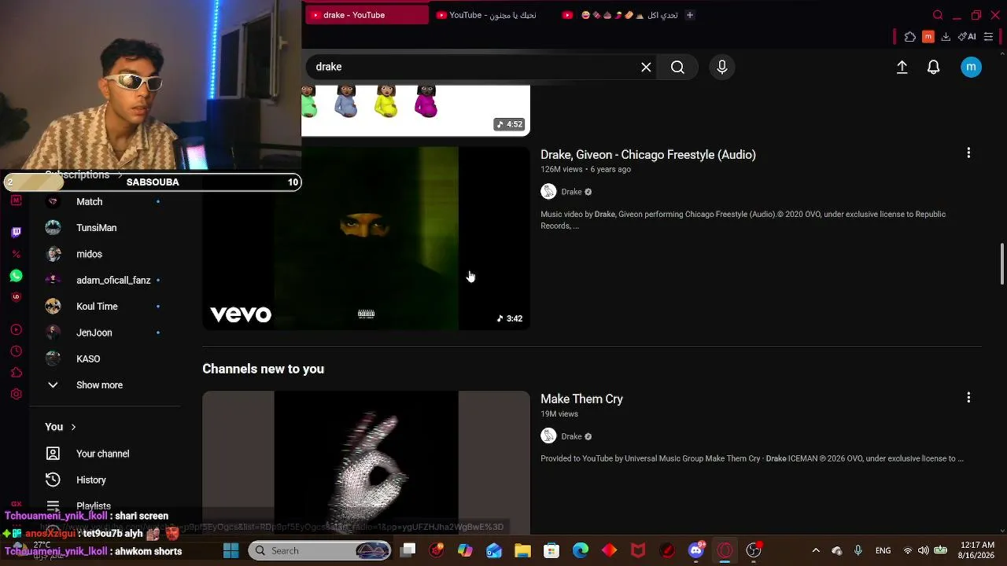Open the browser tab search icon
This screenshot has height=566, width=1007.
point(938,15)
